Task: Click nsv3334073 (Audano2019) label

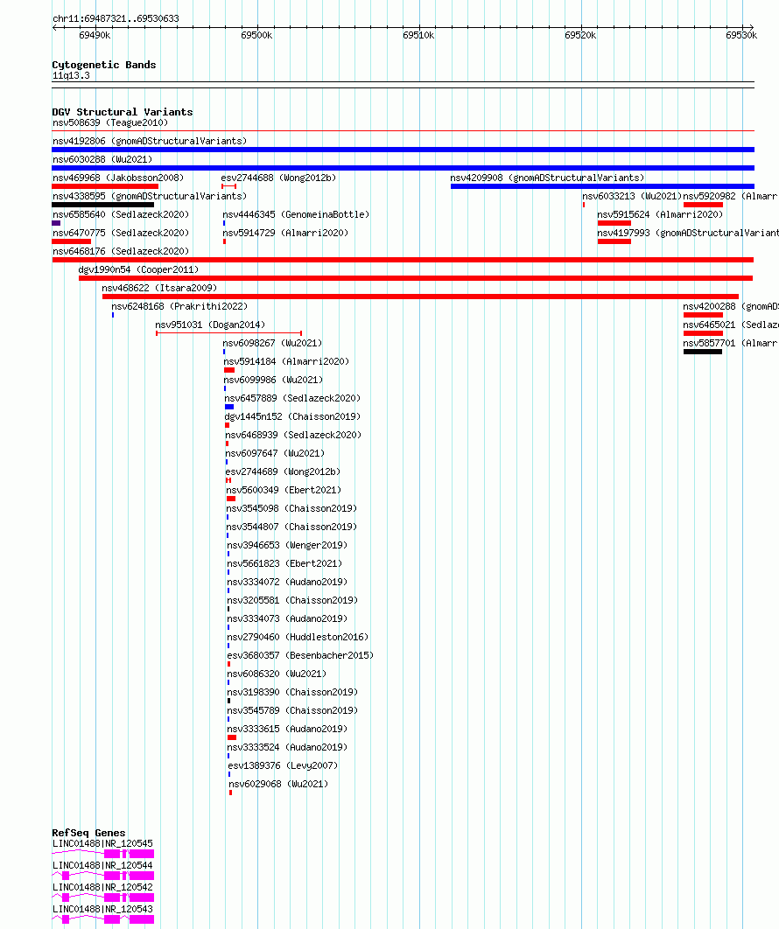Action: tap(288, 618)
